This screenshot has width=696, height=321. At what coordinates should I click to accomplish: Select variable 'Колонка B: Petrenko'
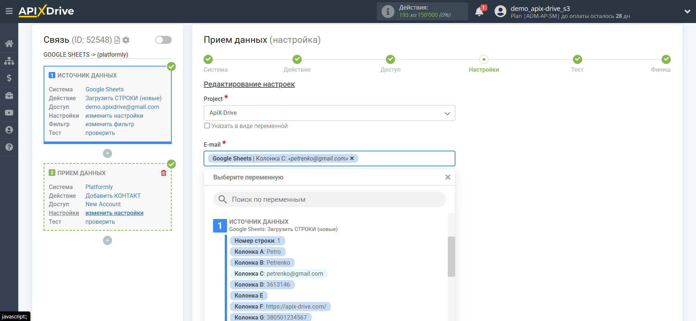(262, 263)
